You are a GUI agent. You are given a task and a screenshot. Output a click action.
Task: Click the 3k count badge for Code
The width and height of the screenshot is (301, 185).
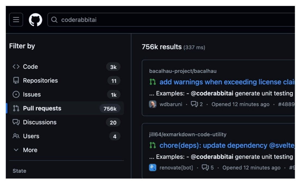pyautogui.click(x=113, y=67)
